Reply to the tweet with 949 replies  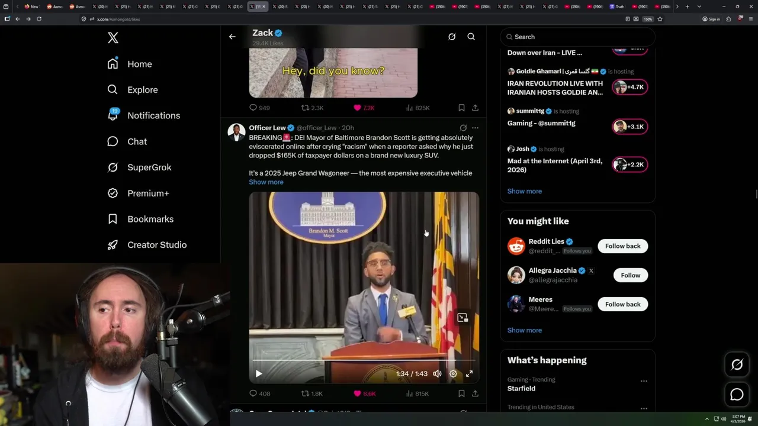(259, 108)
